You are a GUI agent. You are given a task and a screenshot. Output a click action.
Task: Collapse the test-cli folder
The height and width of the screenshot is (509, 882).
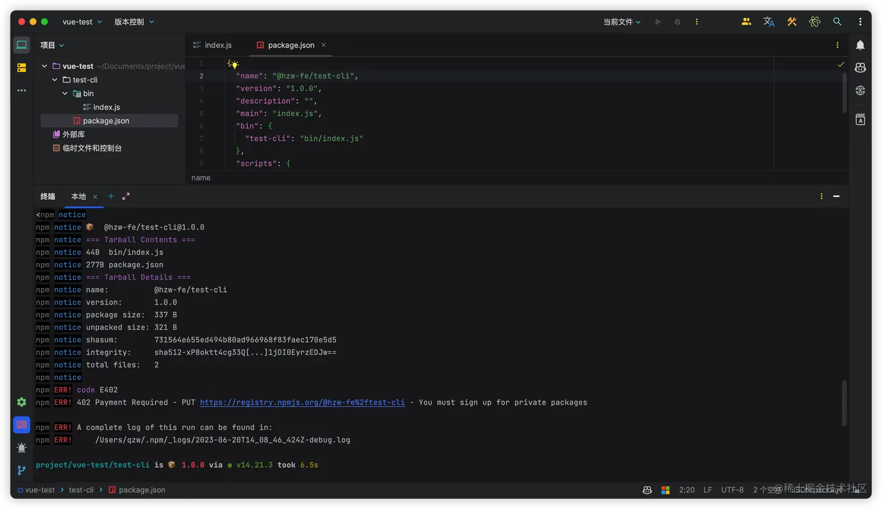point(55,80)
